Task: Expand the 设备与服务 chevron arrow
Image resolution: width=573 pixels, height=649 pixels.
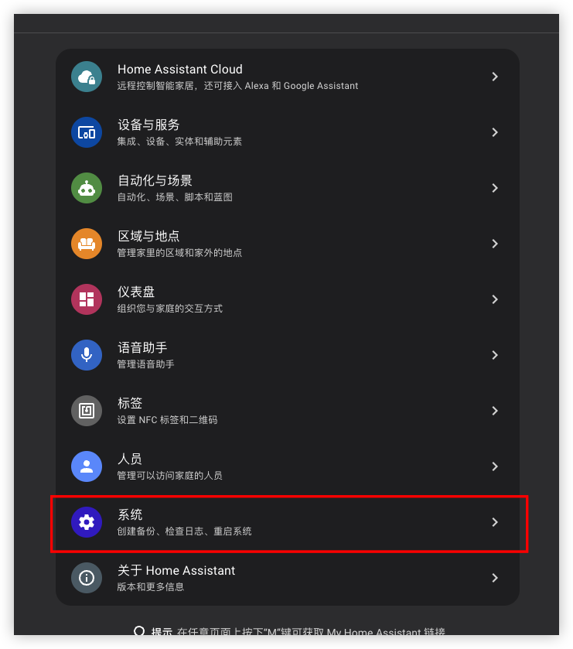Action: tap(495, 132)
